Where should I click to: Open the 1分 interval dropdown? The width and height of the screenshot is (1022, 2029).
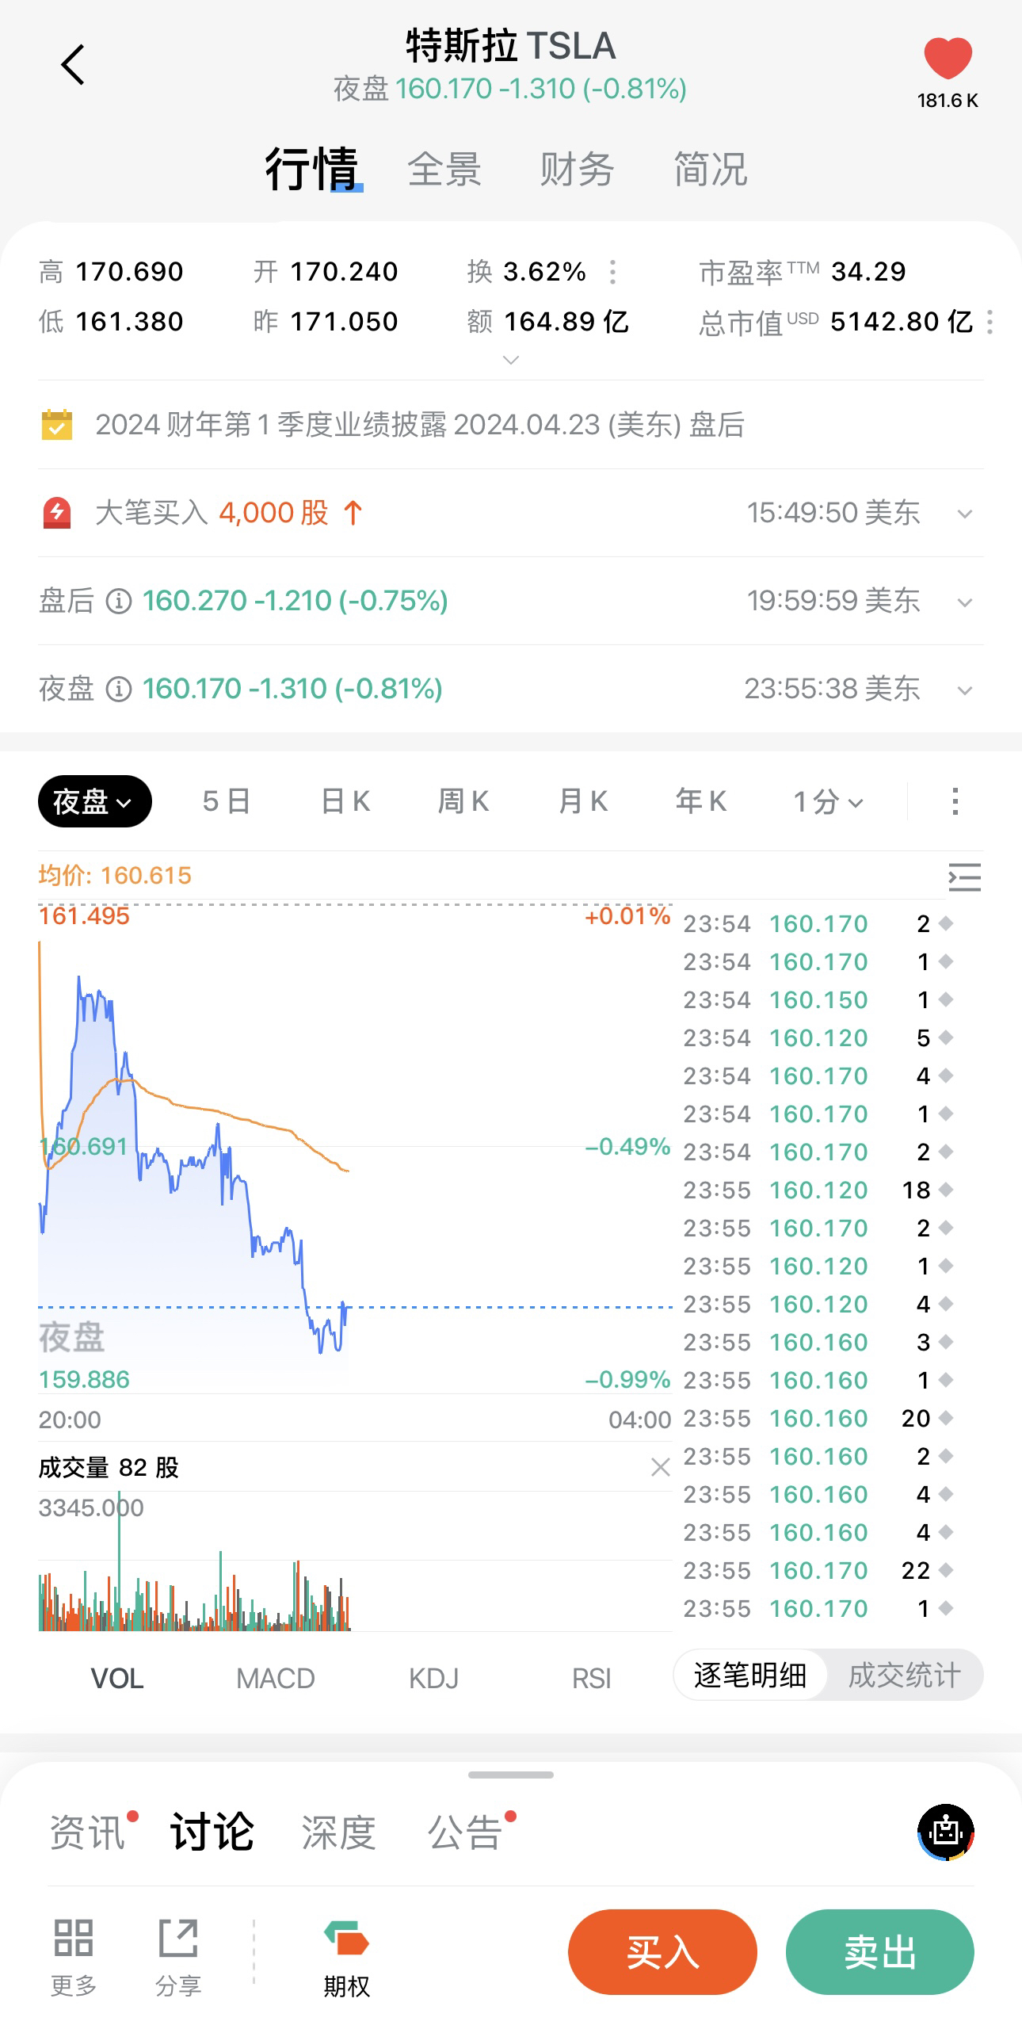click(x=828, y=801)
